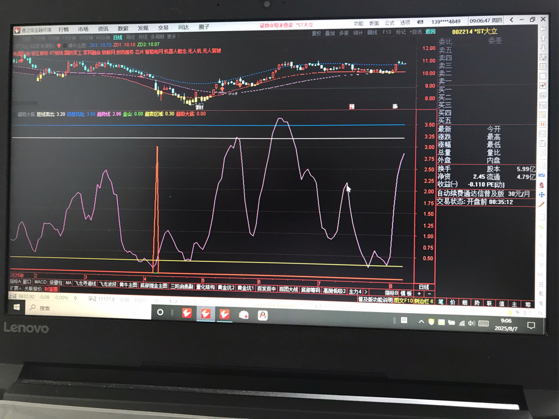
Task: Select the 指标A tab
Action: pyautogui.click(x=15, y=282)
